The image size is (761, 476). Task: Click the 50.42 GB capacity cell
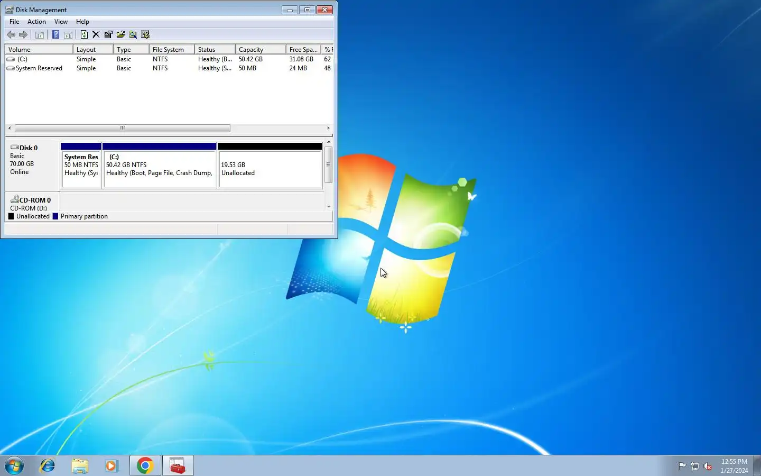click(x=250, y=59)
